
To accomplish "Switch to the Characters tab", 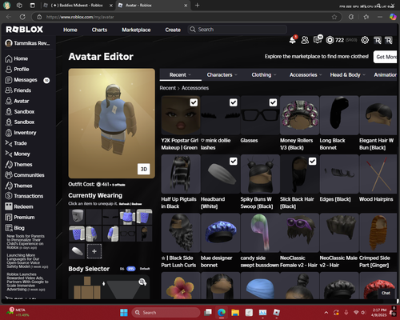I will point(222,75).
